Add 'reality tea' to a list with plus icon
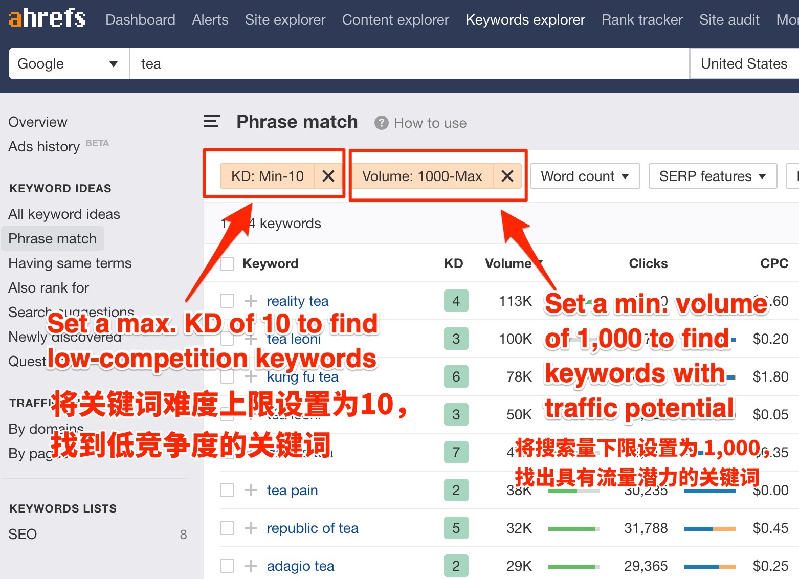The height and width of the screenshot is (579, 799). (x=250, y=301)
